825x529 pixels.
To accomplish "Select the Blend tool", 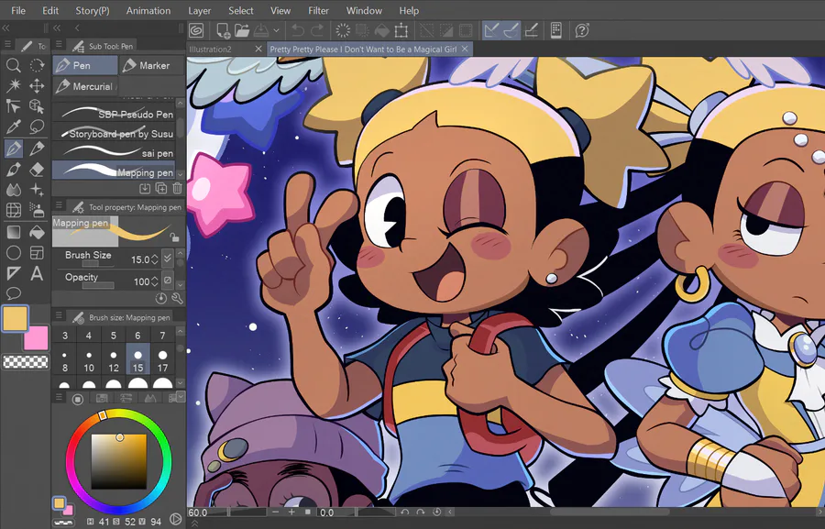I will [14, 190].
